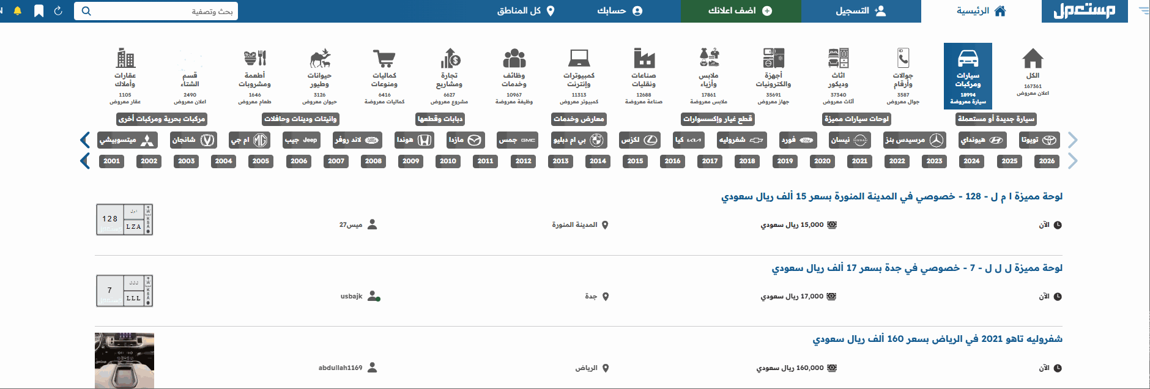
Task: Open the computers and internet category
Action: pos(579,59)
